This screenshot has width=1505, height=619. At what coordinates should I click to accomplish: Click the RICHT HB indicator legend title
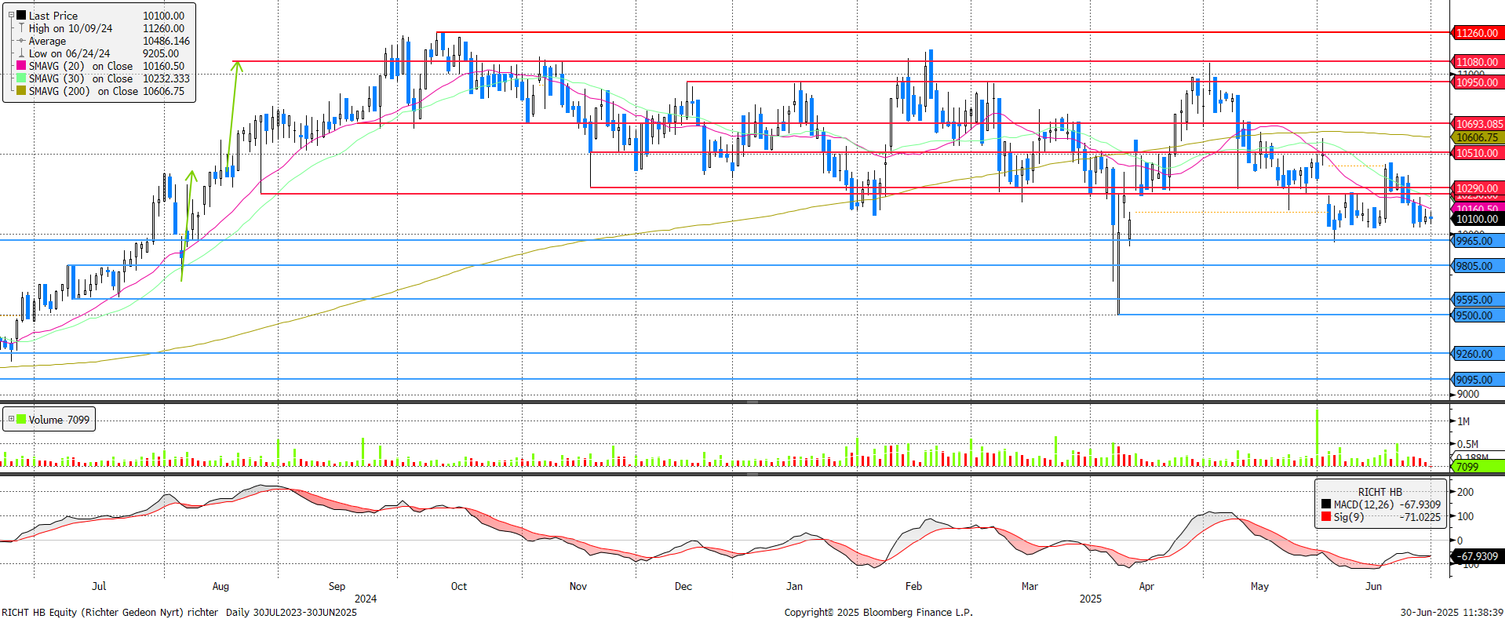pyautogui.click(x=1380, y=492)
